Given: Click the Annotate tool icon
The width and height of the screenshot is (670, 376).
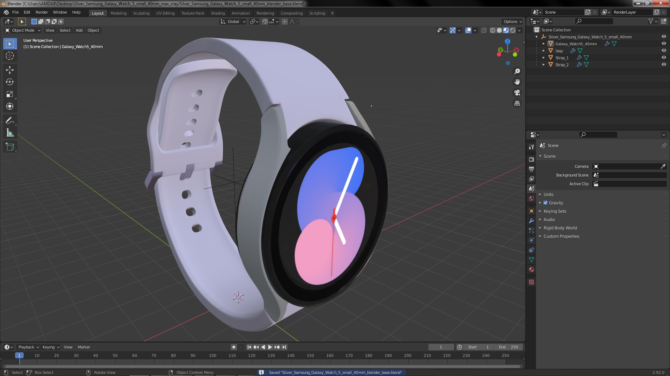Looking at the screenshot, I should 10,120.
